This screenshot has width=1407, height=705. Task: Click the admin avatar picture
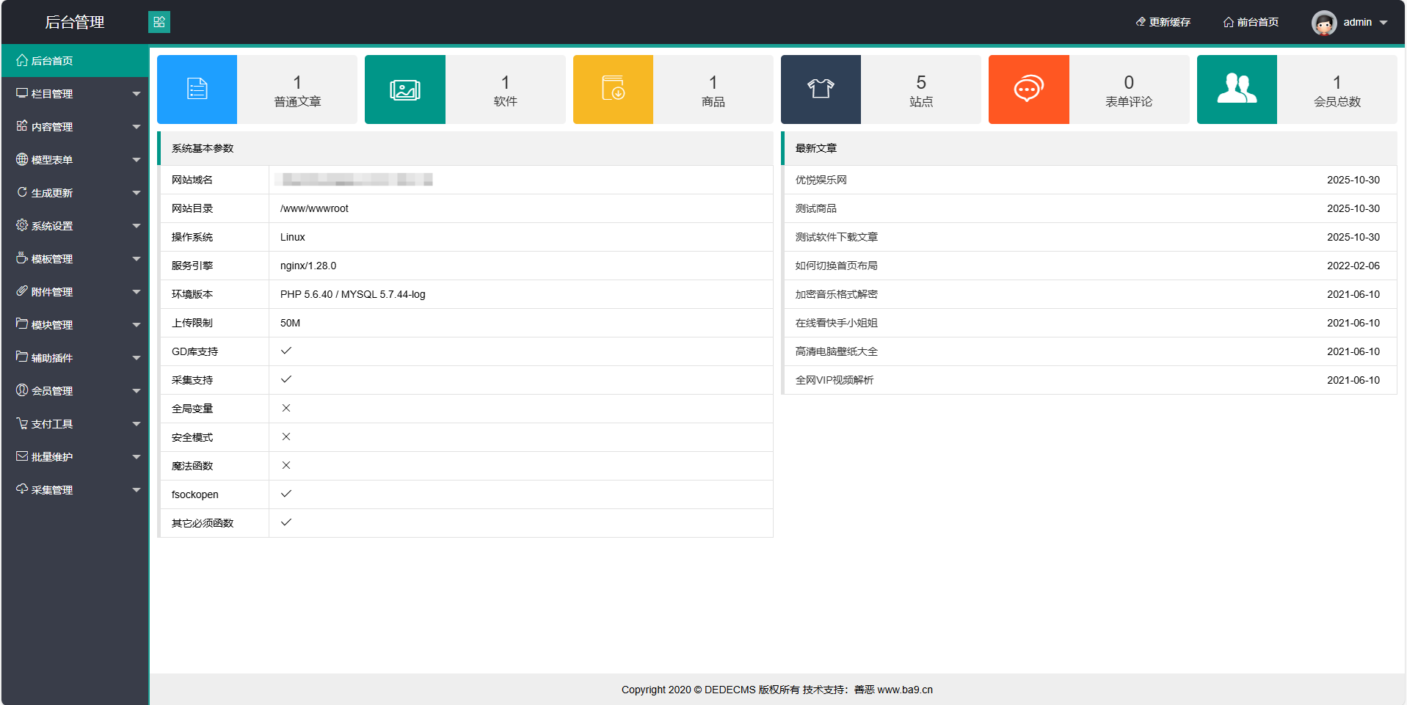pos(1324,23)
